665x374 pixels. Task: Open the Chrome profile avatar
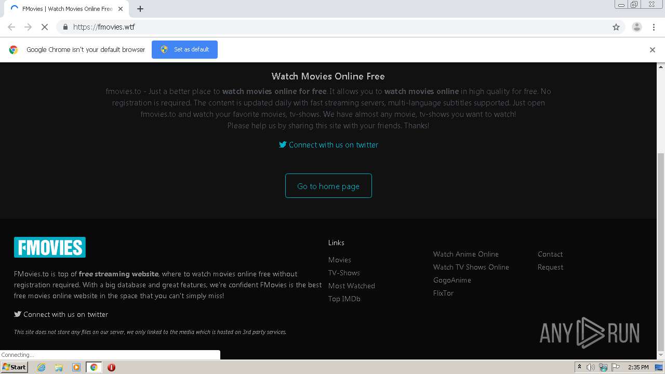coord(637,27)
